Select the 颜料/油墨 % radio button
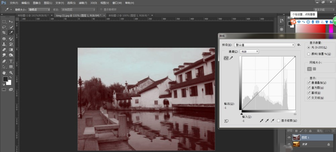Screen dimensions: 336x152 click(309, 54)
